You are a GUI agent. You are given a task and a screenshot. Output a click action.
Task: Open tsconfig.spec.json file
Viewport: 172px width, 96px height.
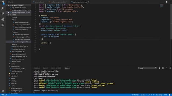(x=16, y=91)
